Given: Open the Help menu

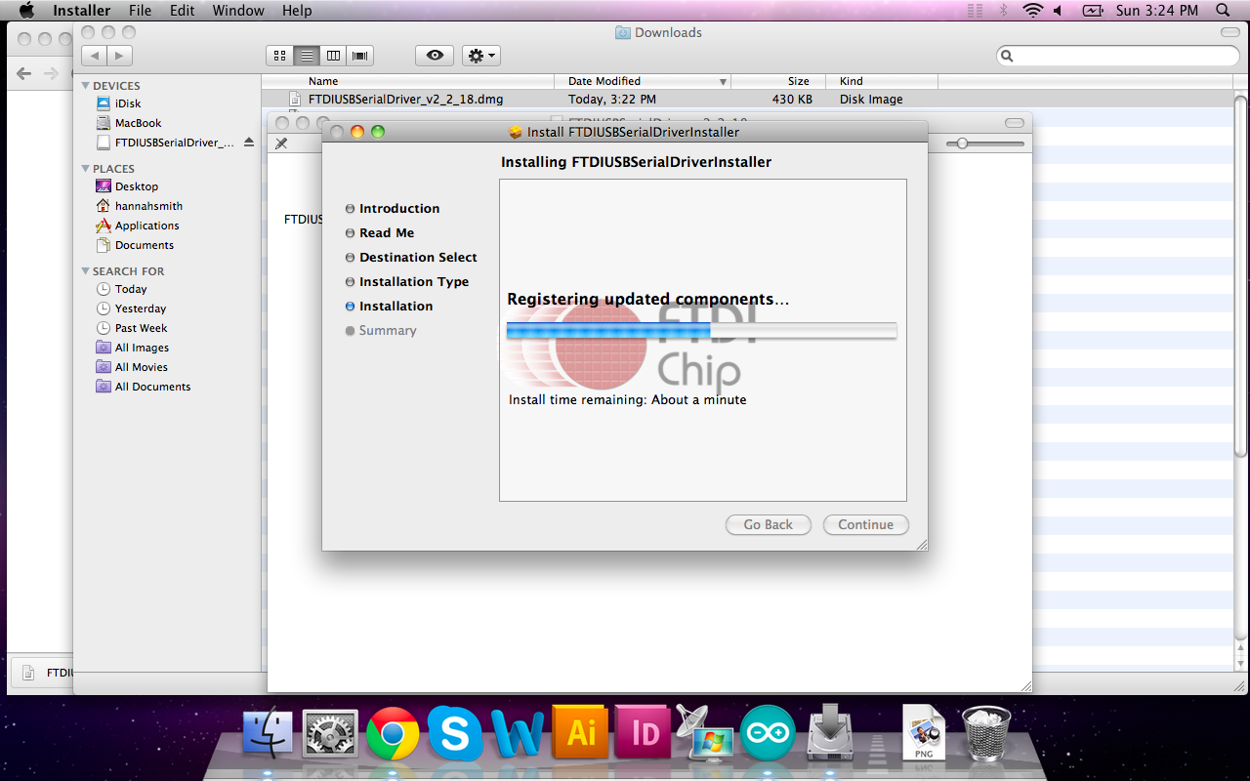Looking at the screenshot, I should pos(297,11).
